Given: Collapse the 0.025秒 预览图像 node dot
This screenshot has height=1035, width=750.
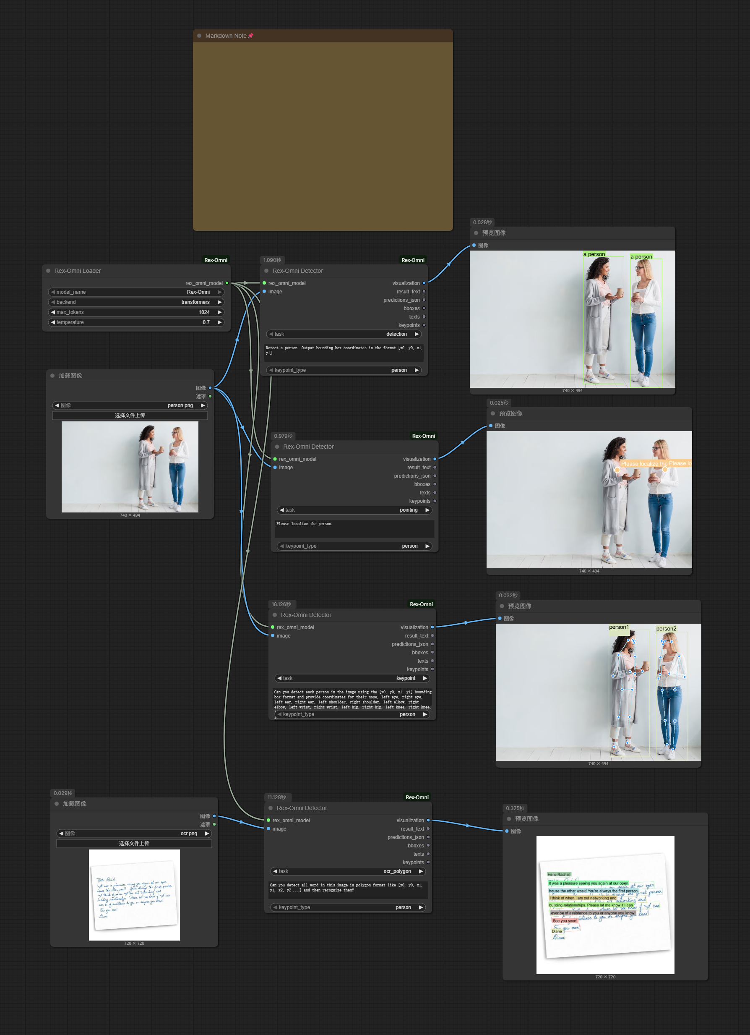Looking at the screenshot, I should point(493,413).
